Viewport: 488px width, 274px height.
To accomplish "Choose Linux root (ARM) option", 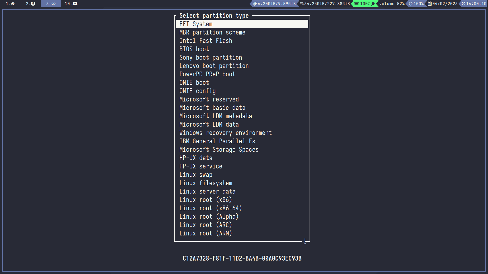I will point(206,233).
